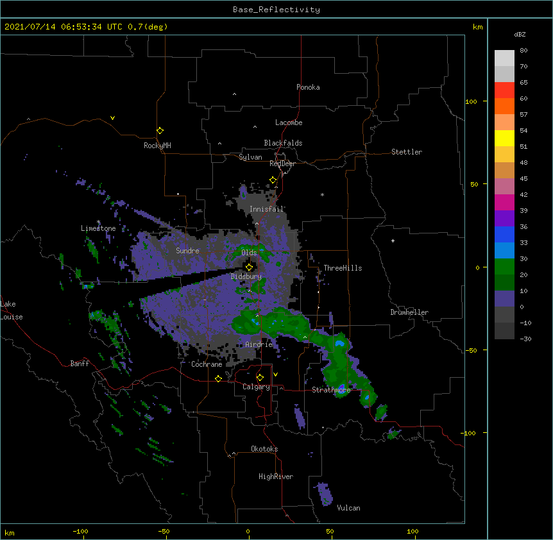Pick the light gray 70-80 dBZ swatch
Screen dimensions: 553x540
(x=504, y=58)
